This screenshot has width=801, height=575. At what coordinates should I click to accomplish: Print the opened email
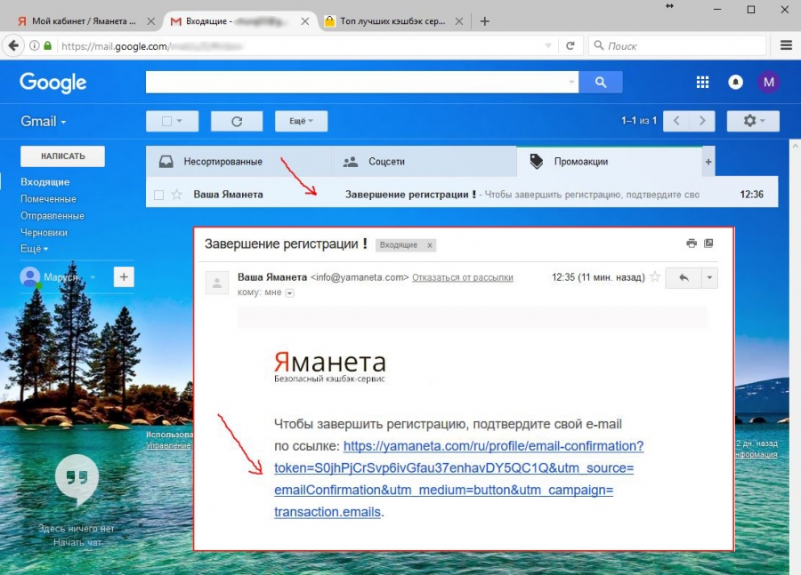pyautogui.click(x=692, y=244)
